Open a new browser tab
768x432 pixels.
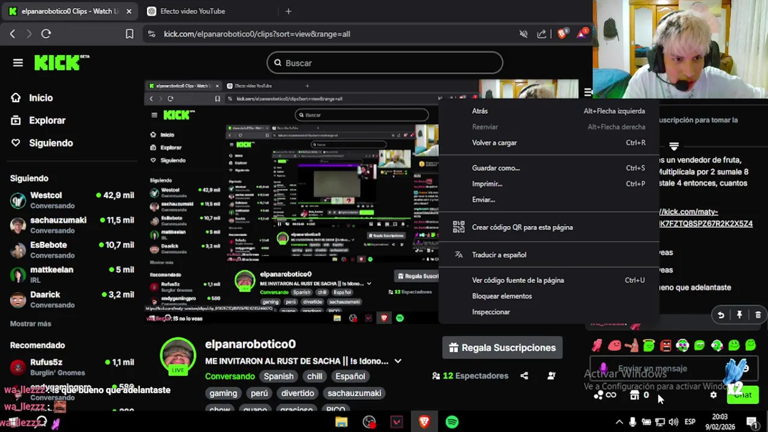(289, 11)
